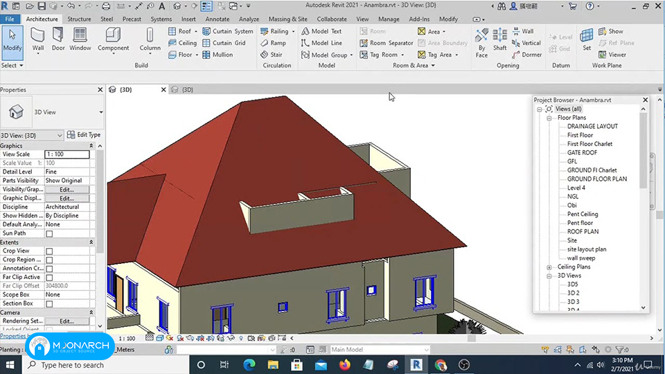Switch to the second {3D} view tab

pyautogui.click(x=188, y=90)
